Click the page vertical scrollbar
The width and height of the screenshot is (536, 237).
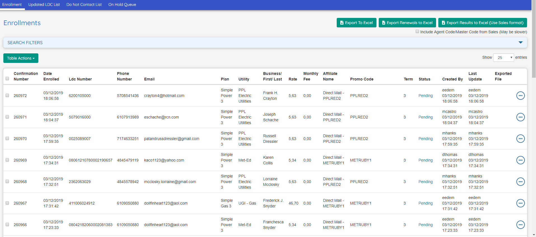534,39
